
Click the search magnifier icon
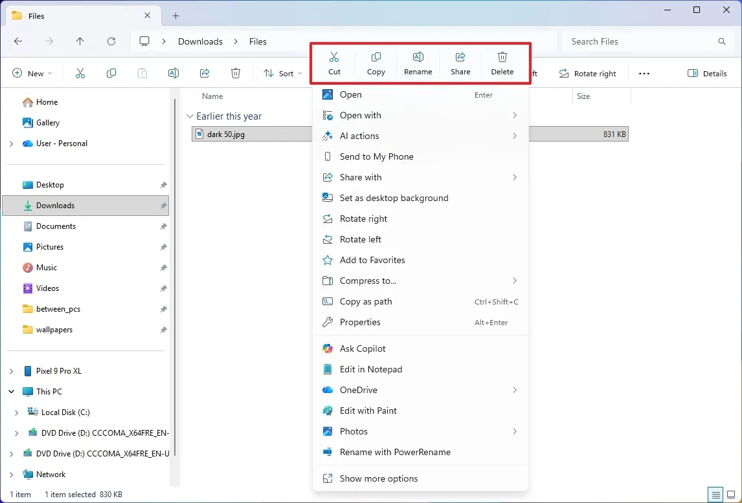pos(721,41)
